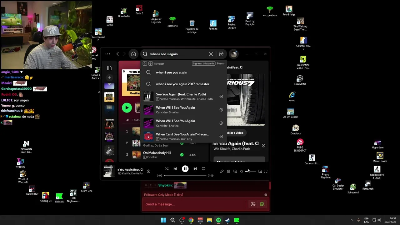
Task: Adjust the Spotify volume slider
Action: point(250,171)
